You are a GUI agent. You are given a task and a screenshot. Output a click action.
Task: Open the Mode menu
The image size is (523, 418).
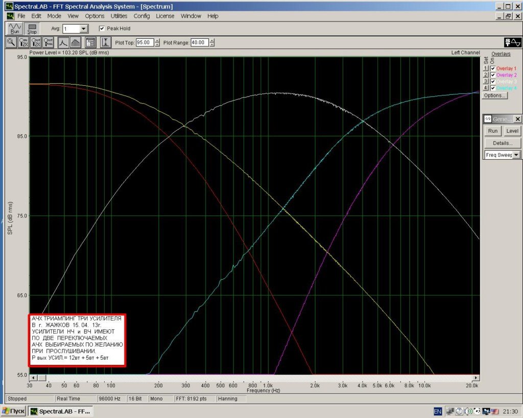click(54, 16)
